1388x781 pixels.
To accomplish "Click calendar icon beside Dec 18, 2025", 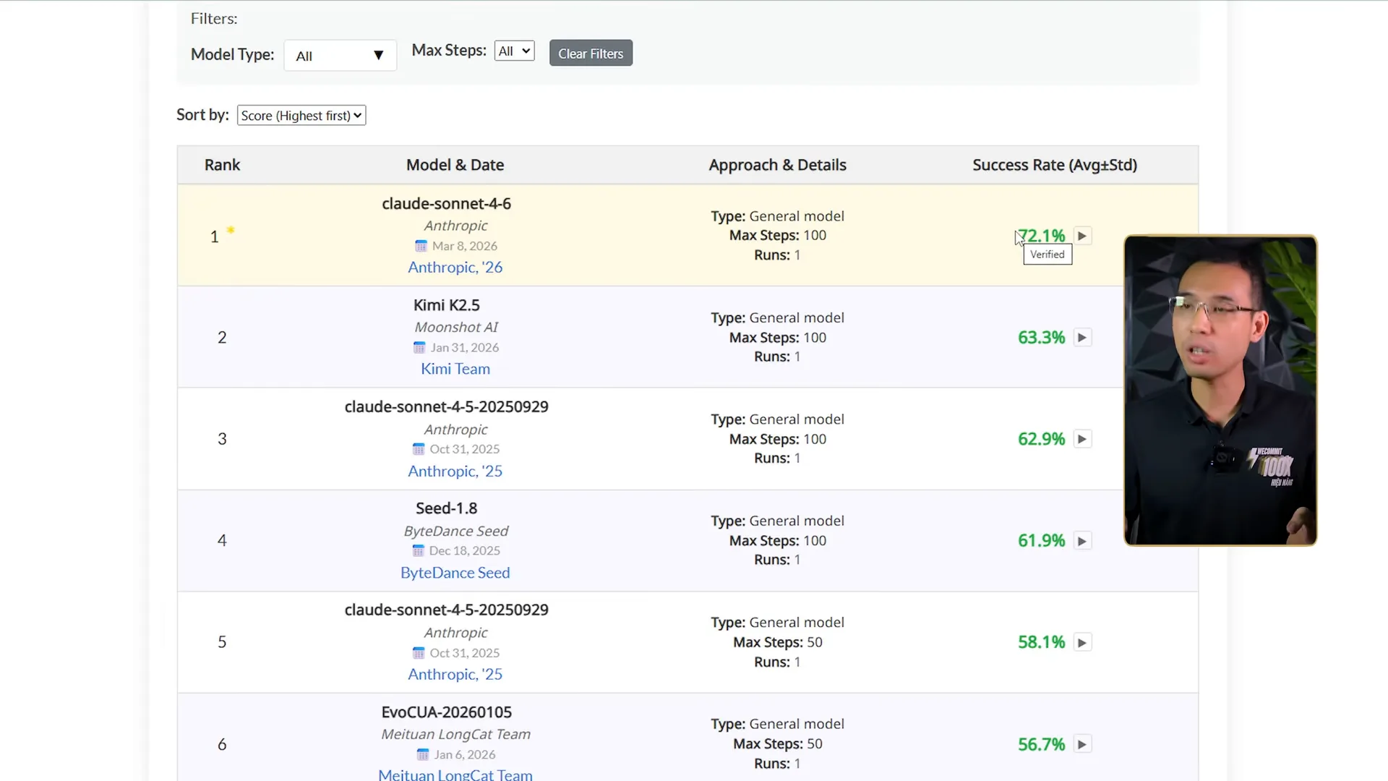I will tap(418, 551).
